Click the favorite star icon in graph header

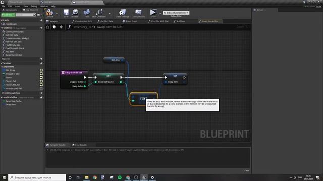point(48,27)
